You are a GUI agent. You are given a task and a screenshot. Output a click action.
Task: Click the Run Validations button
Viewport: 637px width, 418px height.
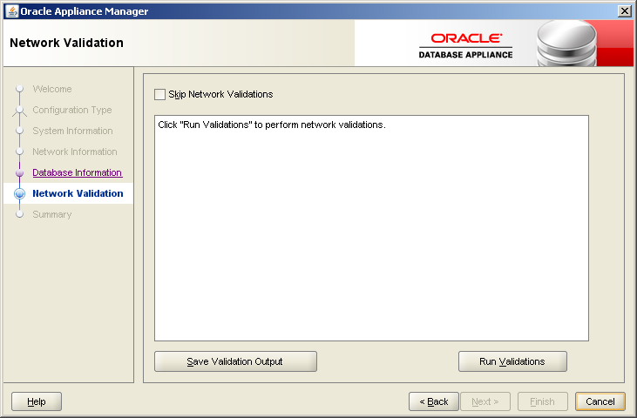512,361
